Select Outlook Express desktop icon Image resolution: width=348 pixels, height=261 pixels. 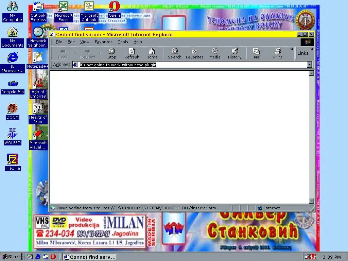[x=38, y=12]
